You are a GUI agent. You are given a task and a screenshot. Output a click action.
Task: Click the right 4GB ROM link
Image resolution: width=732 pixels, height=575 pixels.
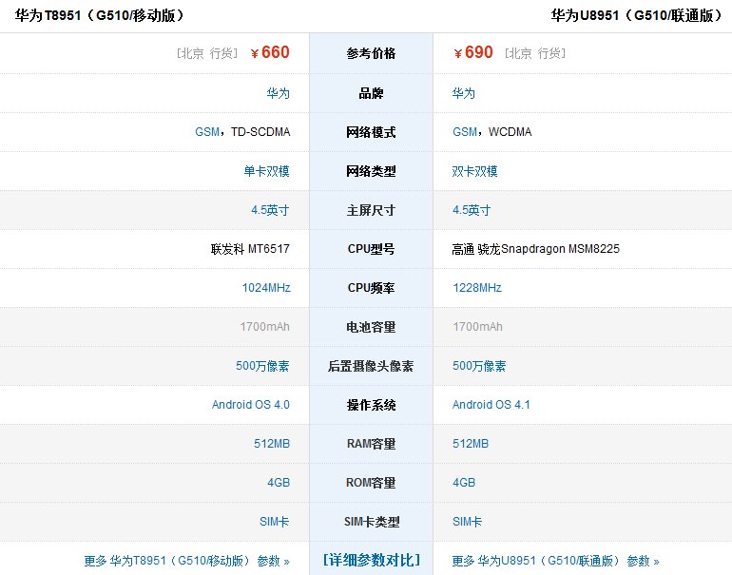tap(464, 483)
